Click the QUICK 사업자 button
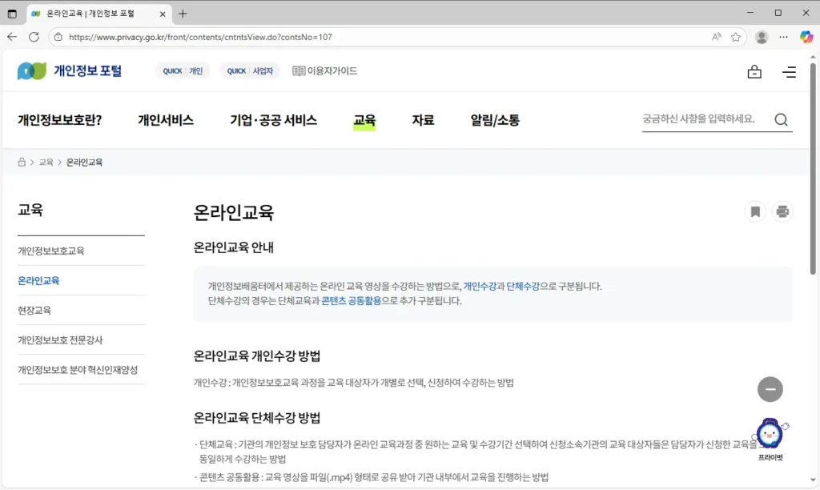 point(250,71)
